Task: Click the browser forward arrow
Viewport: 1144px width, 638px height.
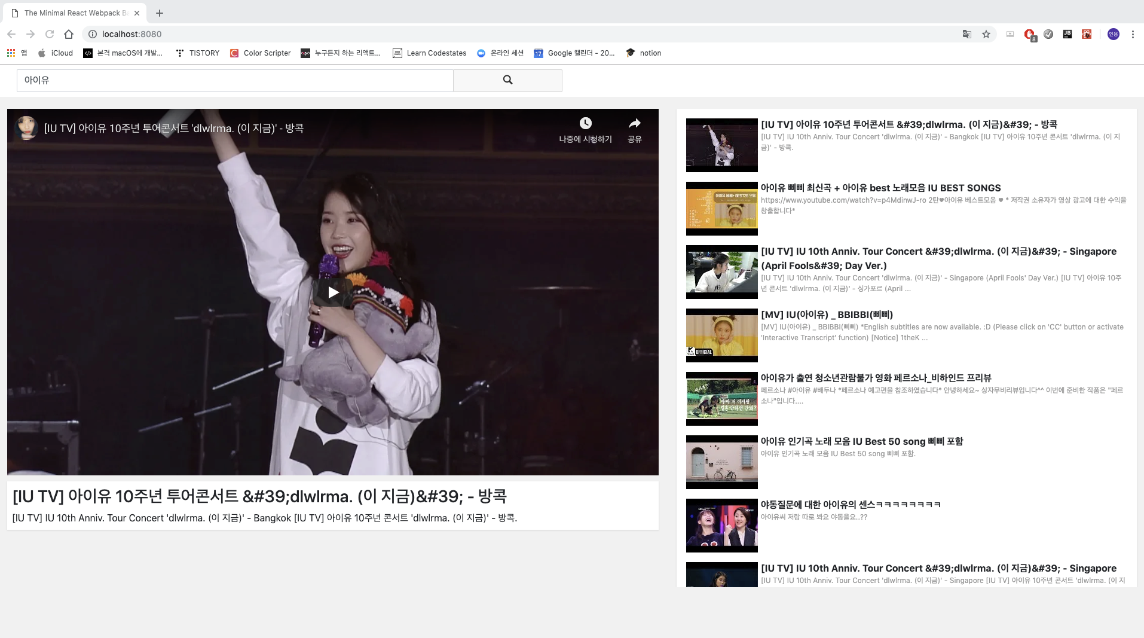Action: 30,34
